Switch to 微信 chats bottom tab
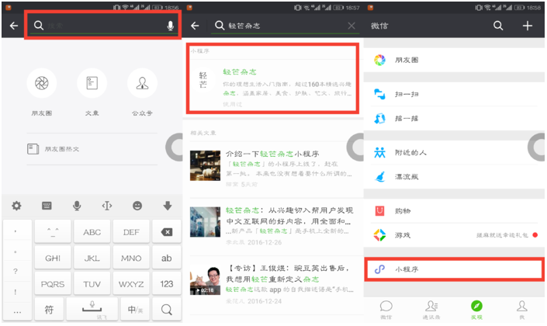Image resolution: width=547 pixels, height=326 pixels. coord(386,310)
